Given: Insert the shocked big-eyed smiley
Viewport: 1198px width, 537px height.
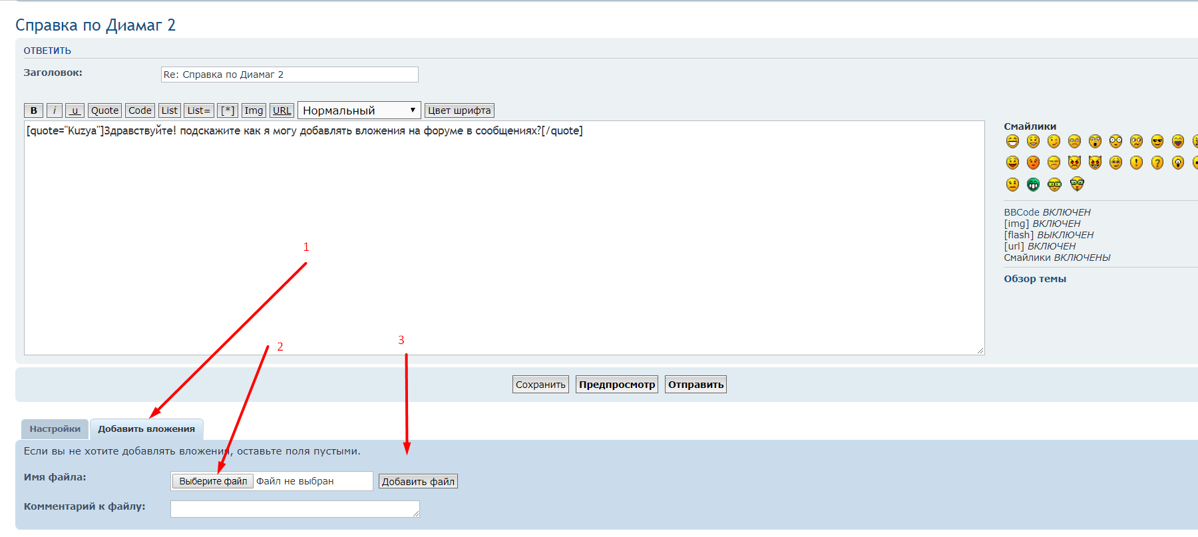Looking at the screenshot, I should pyautogui.click(x=1115, y=141).
